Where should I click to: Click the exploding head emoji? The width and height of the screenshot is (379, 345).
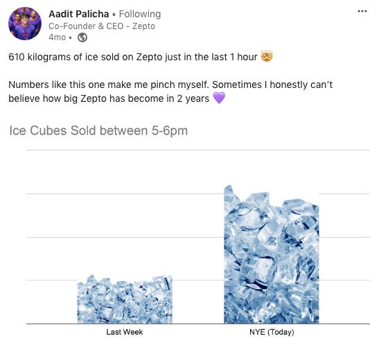tap(267, 57)
